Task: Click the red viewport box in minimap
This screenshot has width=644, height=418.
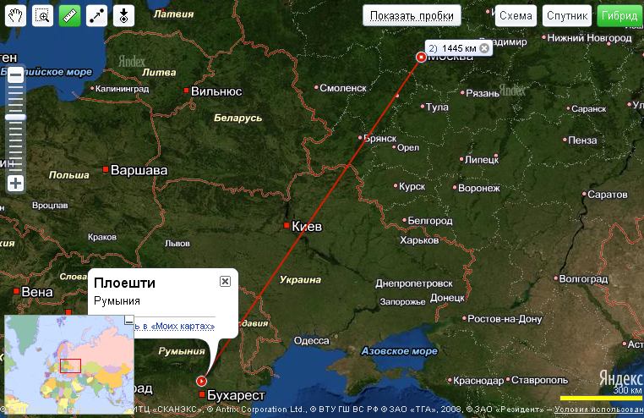Action: [x=71, y=366]
